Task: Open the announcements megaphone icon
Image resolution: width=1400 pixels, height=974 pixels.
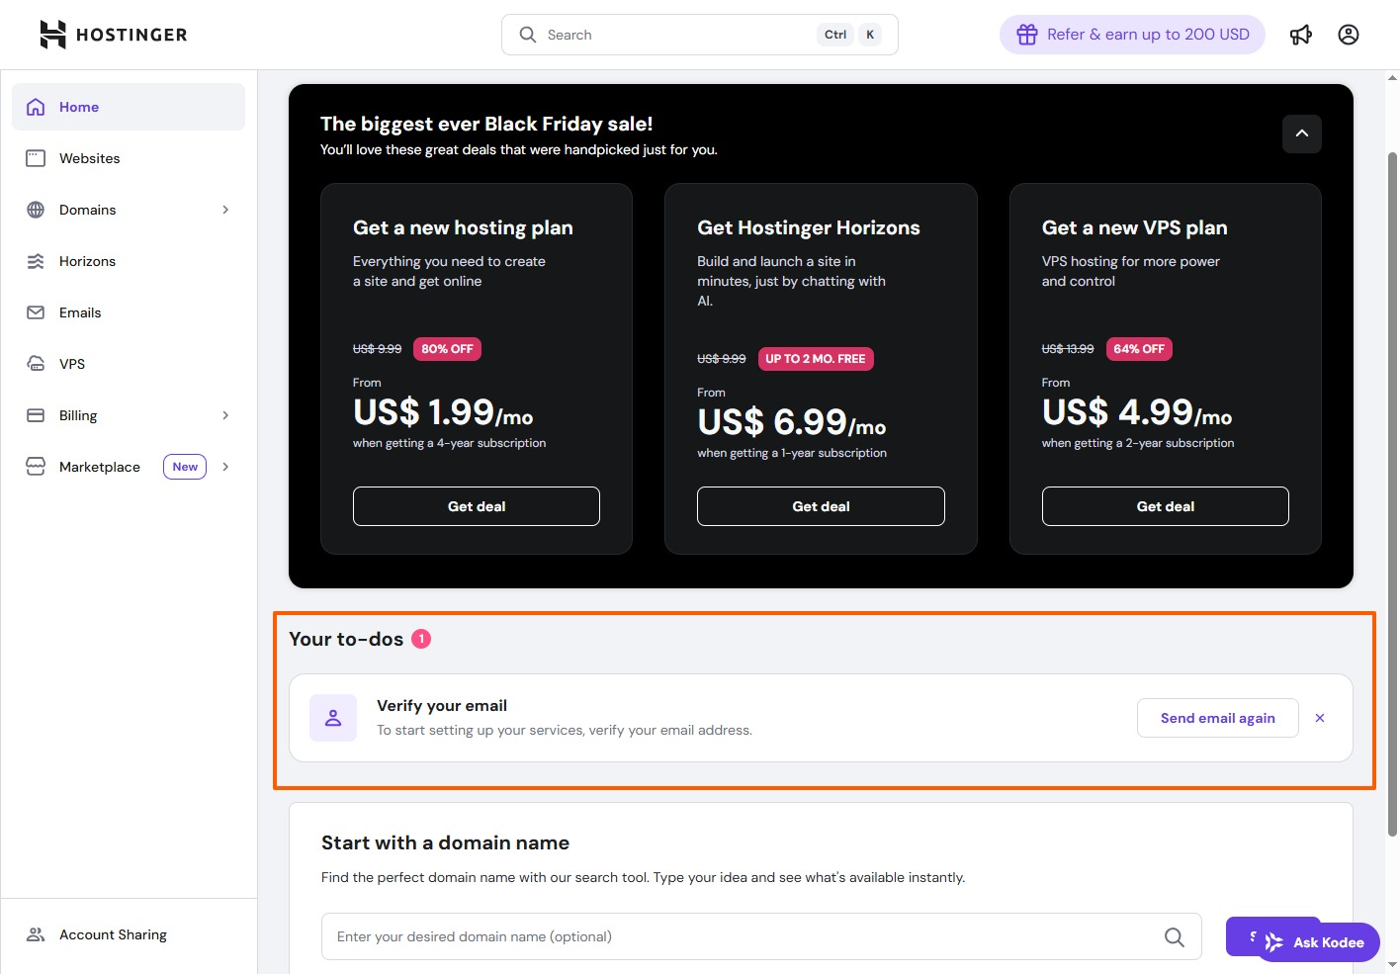Action: tap(1301, 35)
